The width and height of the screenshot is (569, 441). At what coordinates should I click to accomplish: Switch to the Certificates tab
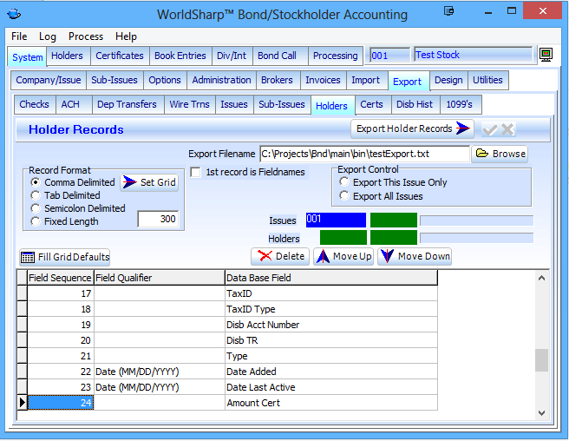[120, 56]
